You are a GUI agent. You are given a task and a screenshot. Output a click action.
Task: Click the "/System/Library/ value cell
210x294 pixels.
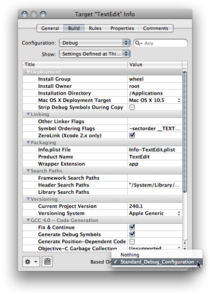click(x=155, y=185)
